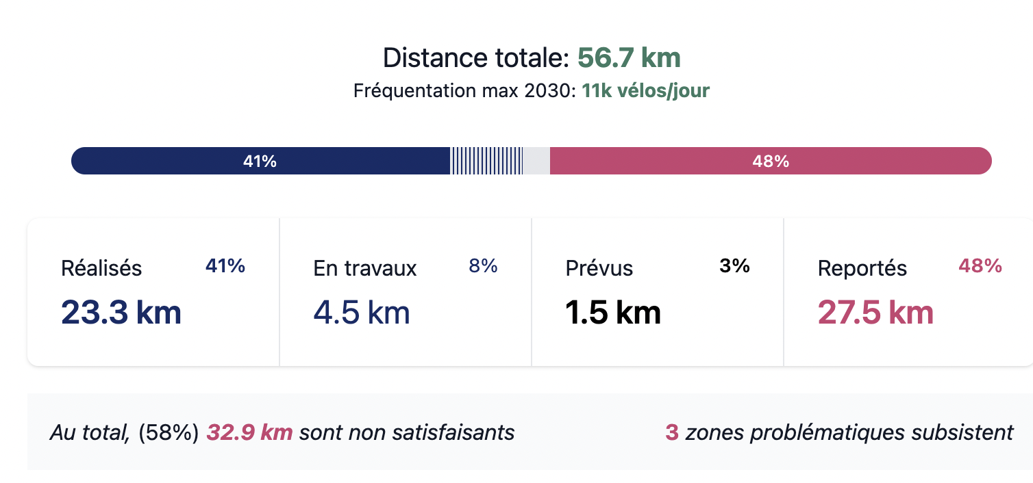The height and width of the screenshot is (483, 1033).
Task: Click the 27.5 km value
Action: click(875, 313)
